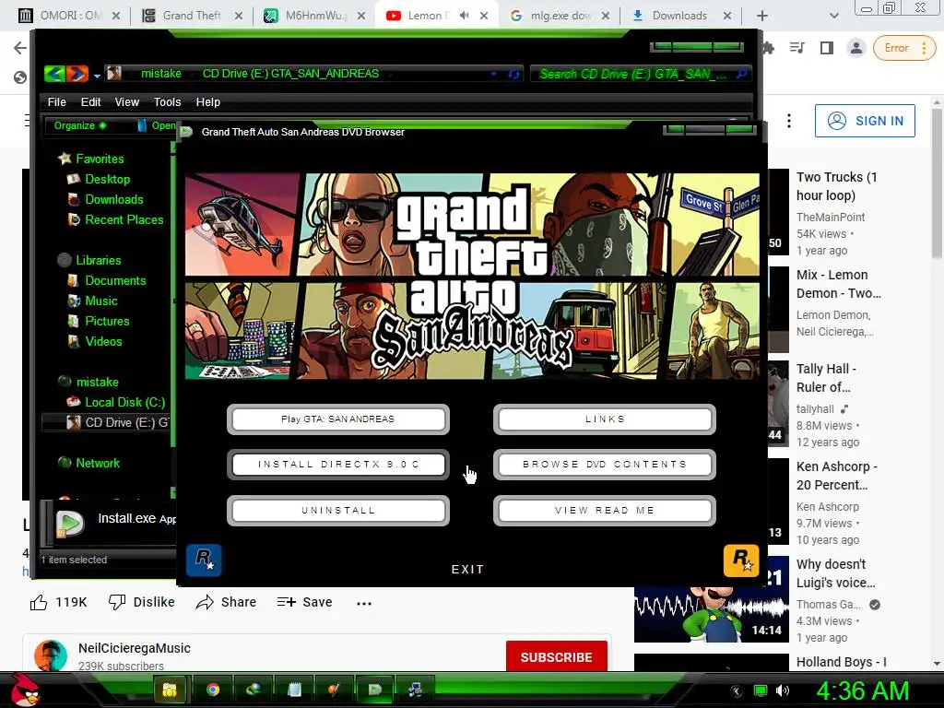944x708 pixels.
Task: Click the Chrome profile avatar icon
Action: (855, 48)
